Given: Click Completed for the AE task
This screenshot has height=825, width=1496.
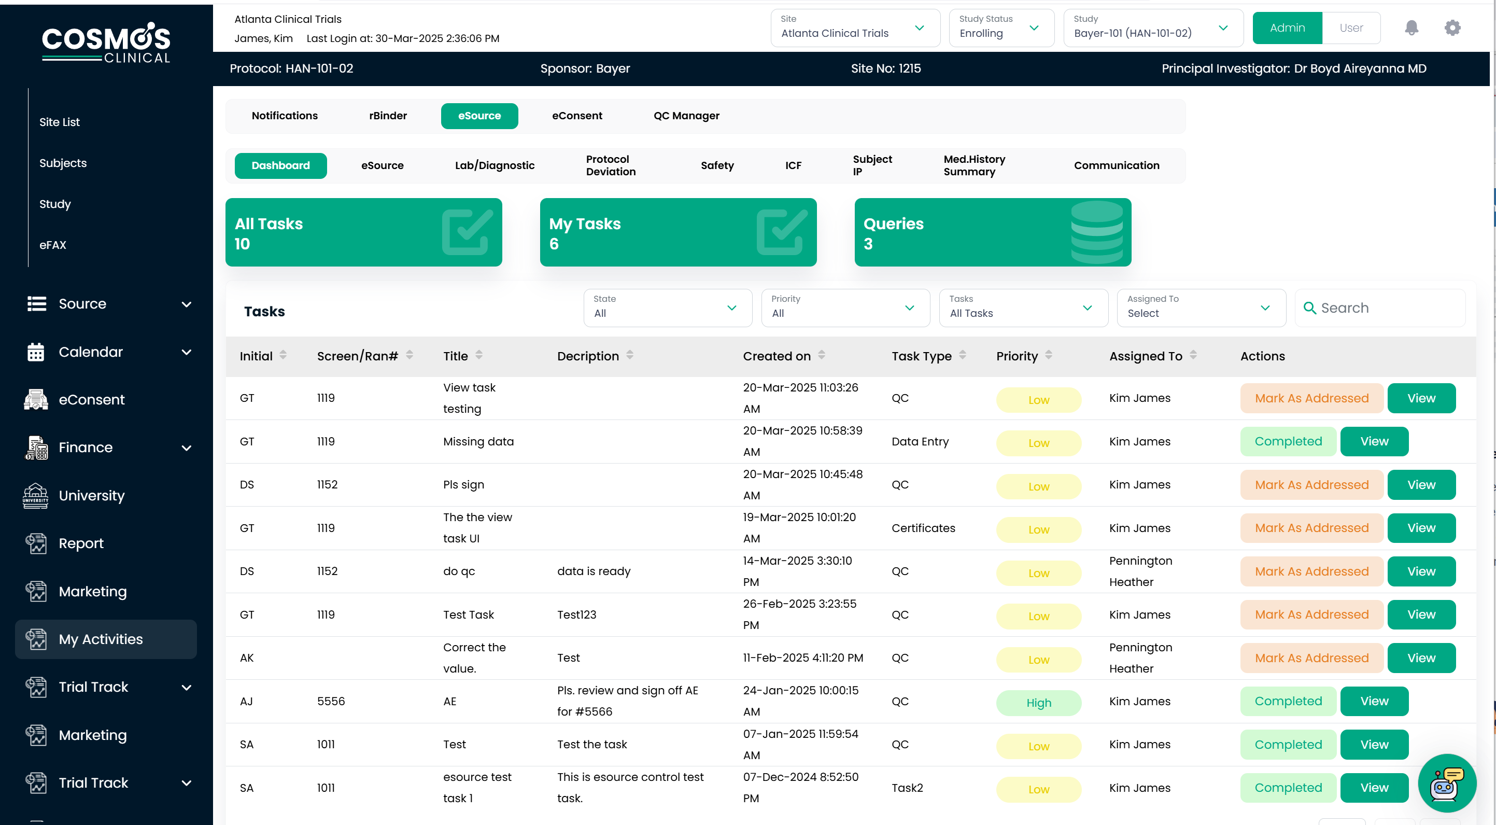Looking at the screenshot, I should pos(1288,701).
